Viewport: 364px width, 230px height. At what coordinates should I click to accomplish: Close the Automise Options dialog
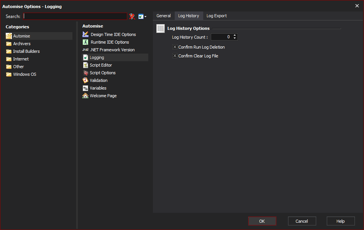click(357, 6)
